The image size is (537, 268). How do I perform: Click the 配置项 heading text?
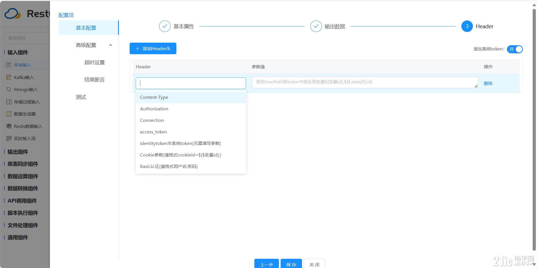coord(66,15)
